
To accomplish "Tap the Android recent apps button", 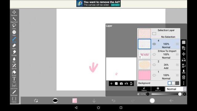I will (x=121, y=108).
